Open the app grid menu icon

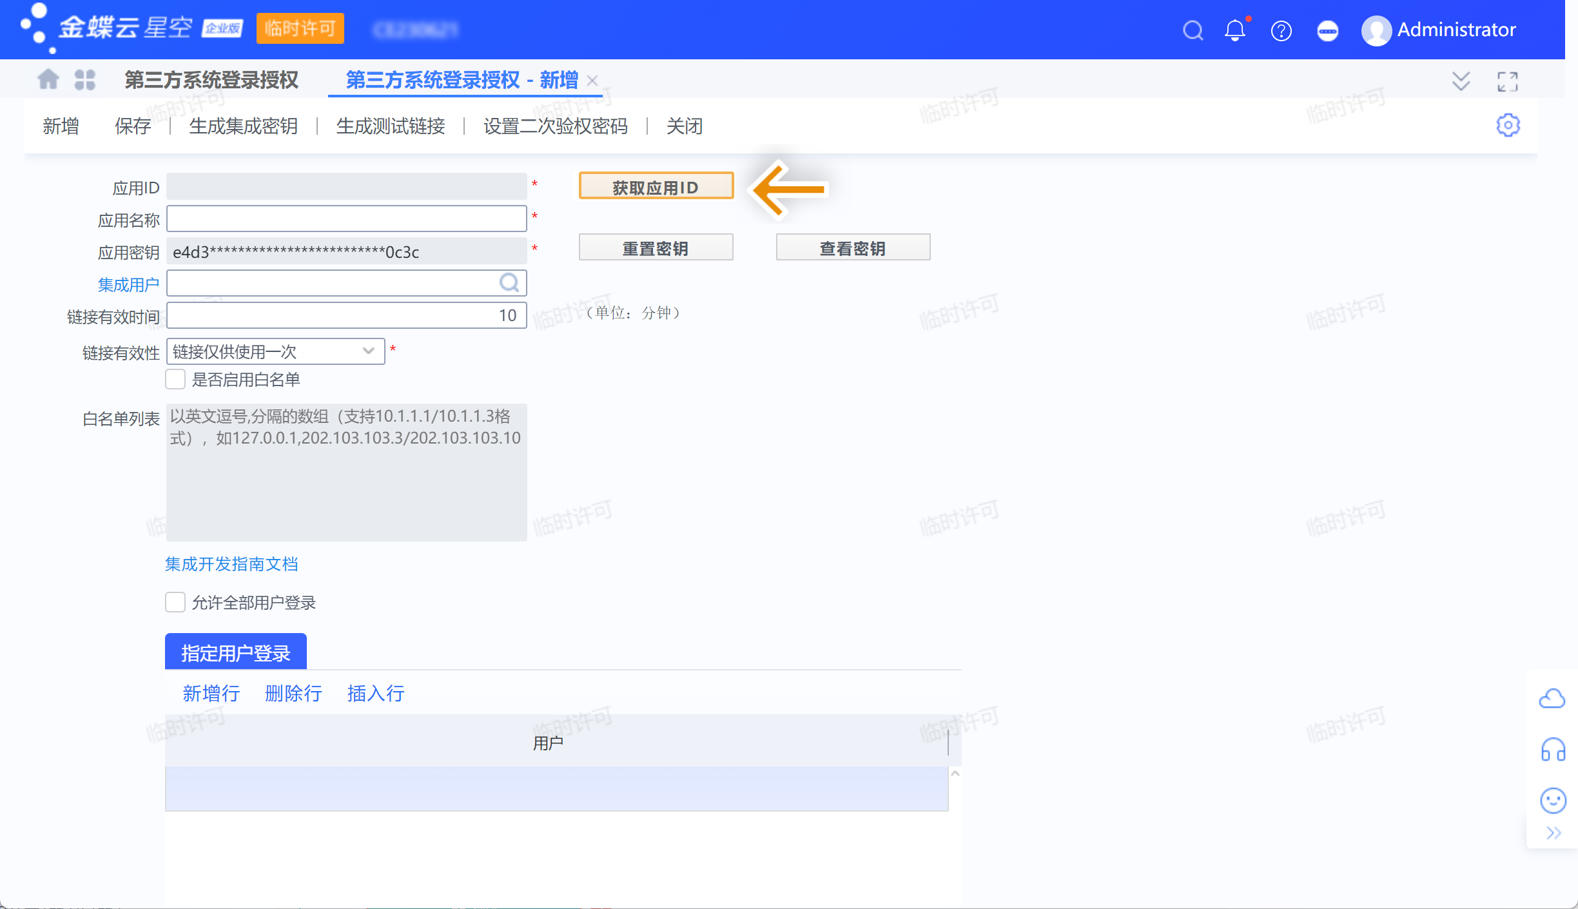84,80
